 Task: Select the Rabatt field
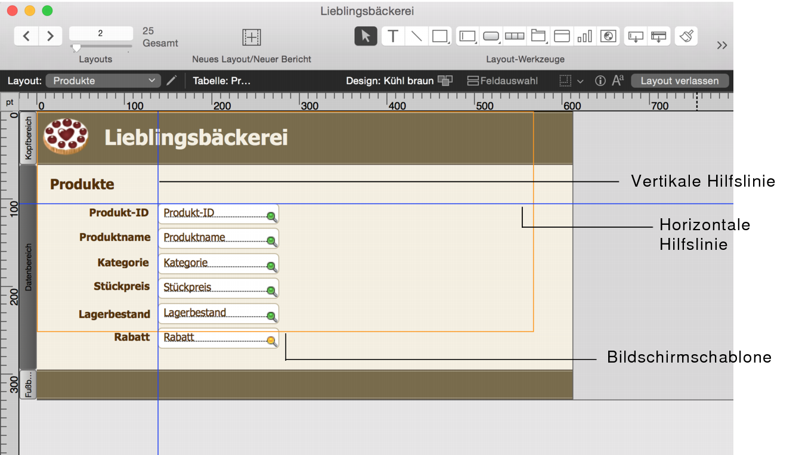click(x=218, y=338)
